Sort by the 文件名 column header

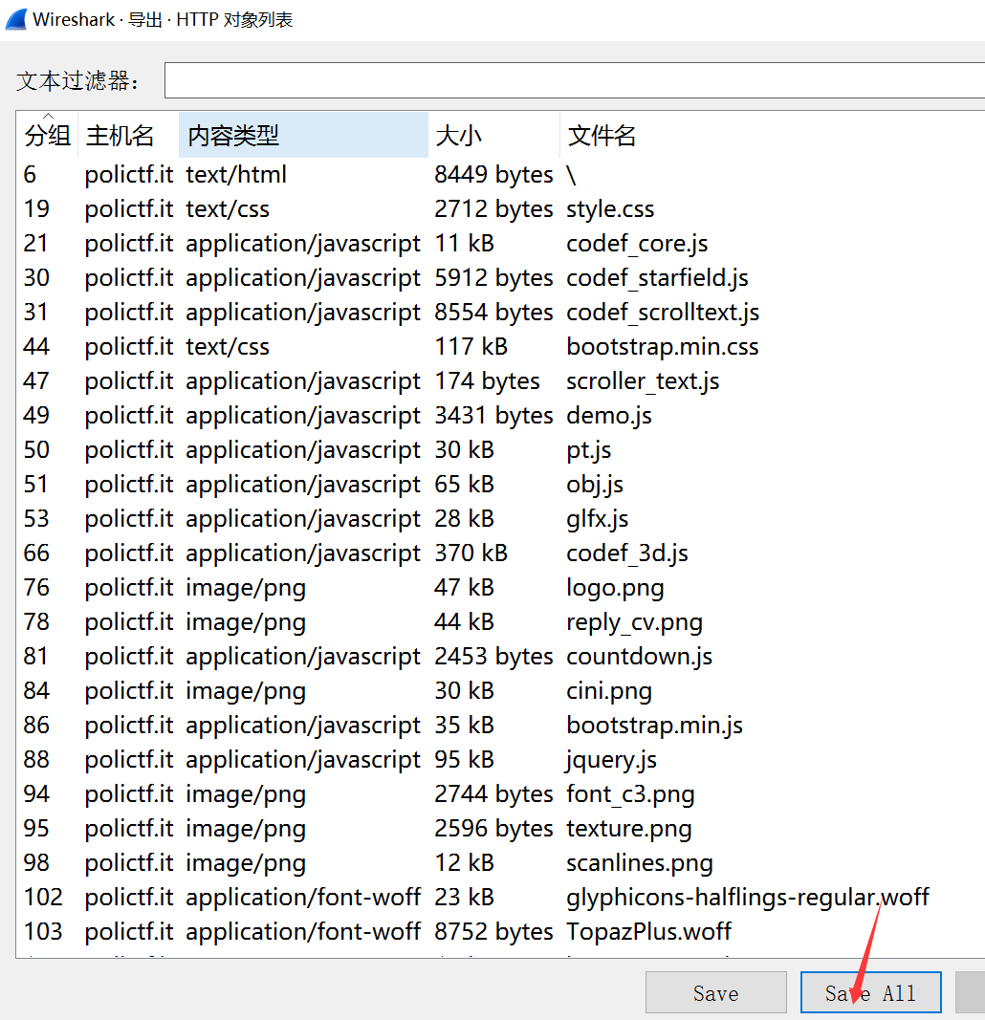pyautogui.click(x=773, y=136)
